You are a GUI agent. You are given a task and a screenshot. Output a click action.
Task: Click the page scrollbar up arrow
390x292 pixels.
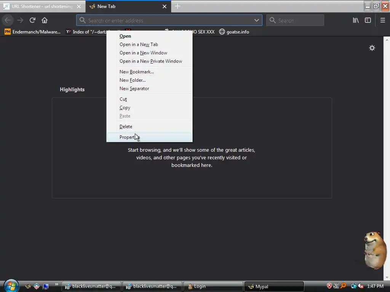(x=387, y=40)
